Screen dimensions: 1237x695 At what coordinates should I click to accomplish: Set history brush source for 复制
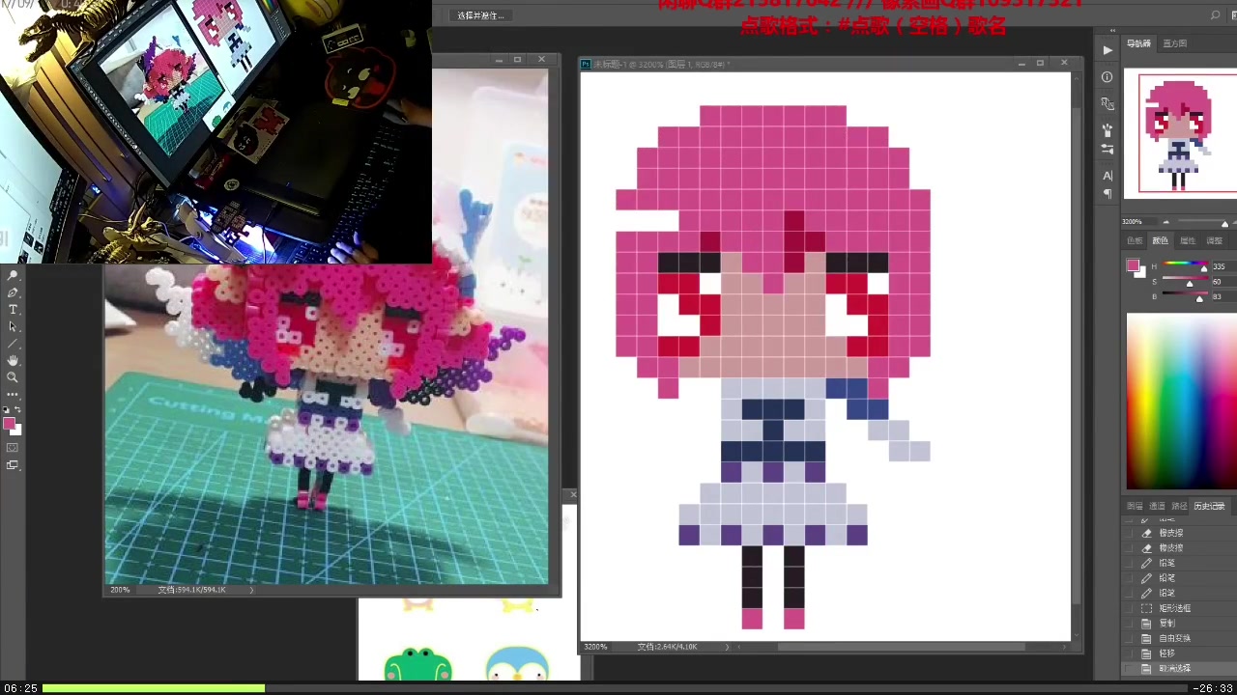[x=1129, y=624]
